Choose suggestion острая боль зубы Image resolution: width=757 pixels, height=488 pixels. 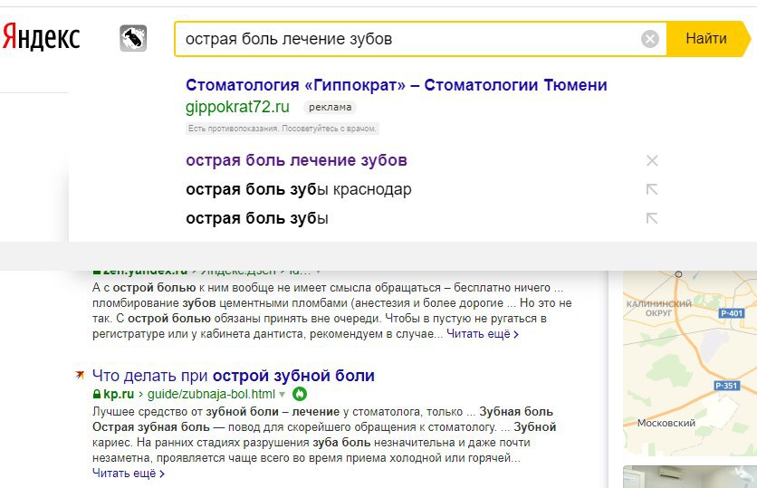pyautogui.click(x=257, y=218)
